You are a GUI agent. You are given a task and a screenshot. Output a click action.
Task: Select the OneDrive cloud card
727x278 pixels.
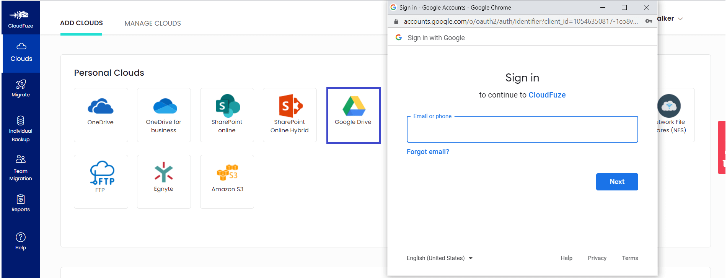101,115
